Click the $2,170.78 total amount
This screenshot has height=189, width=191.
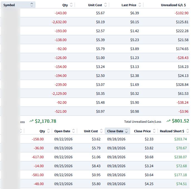45,121
